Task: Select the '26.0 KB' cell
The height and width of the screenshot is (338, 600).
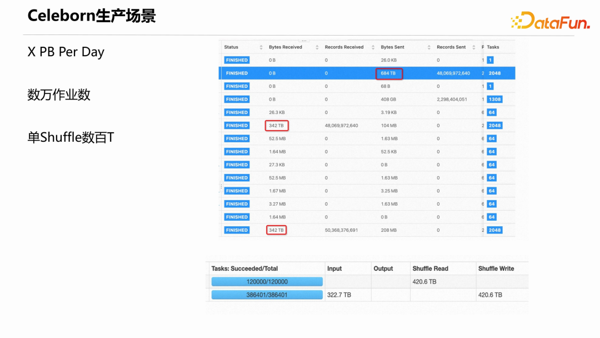Action: (x=388, y=60)
